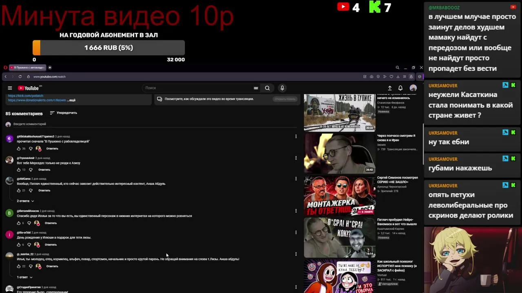Open the YouTube upload/create icon
Viewport: 522px width, 293px height.
(x=389, y=88)
